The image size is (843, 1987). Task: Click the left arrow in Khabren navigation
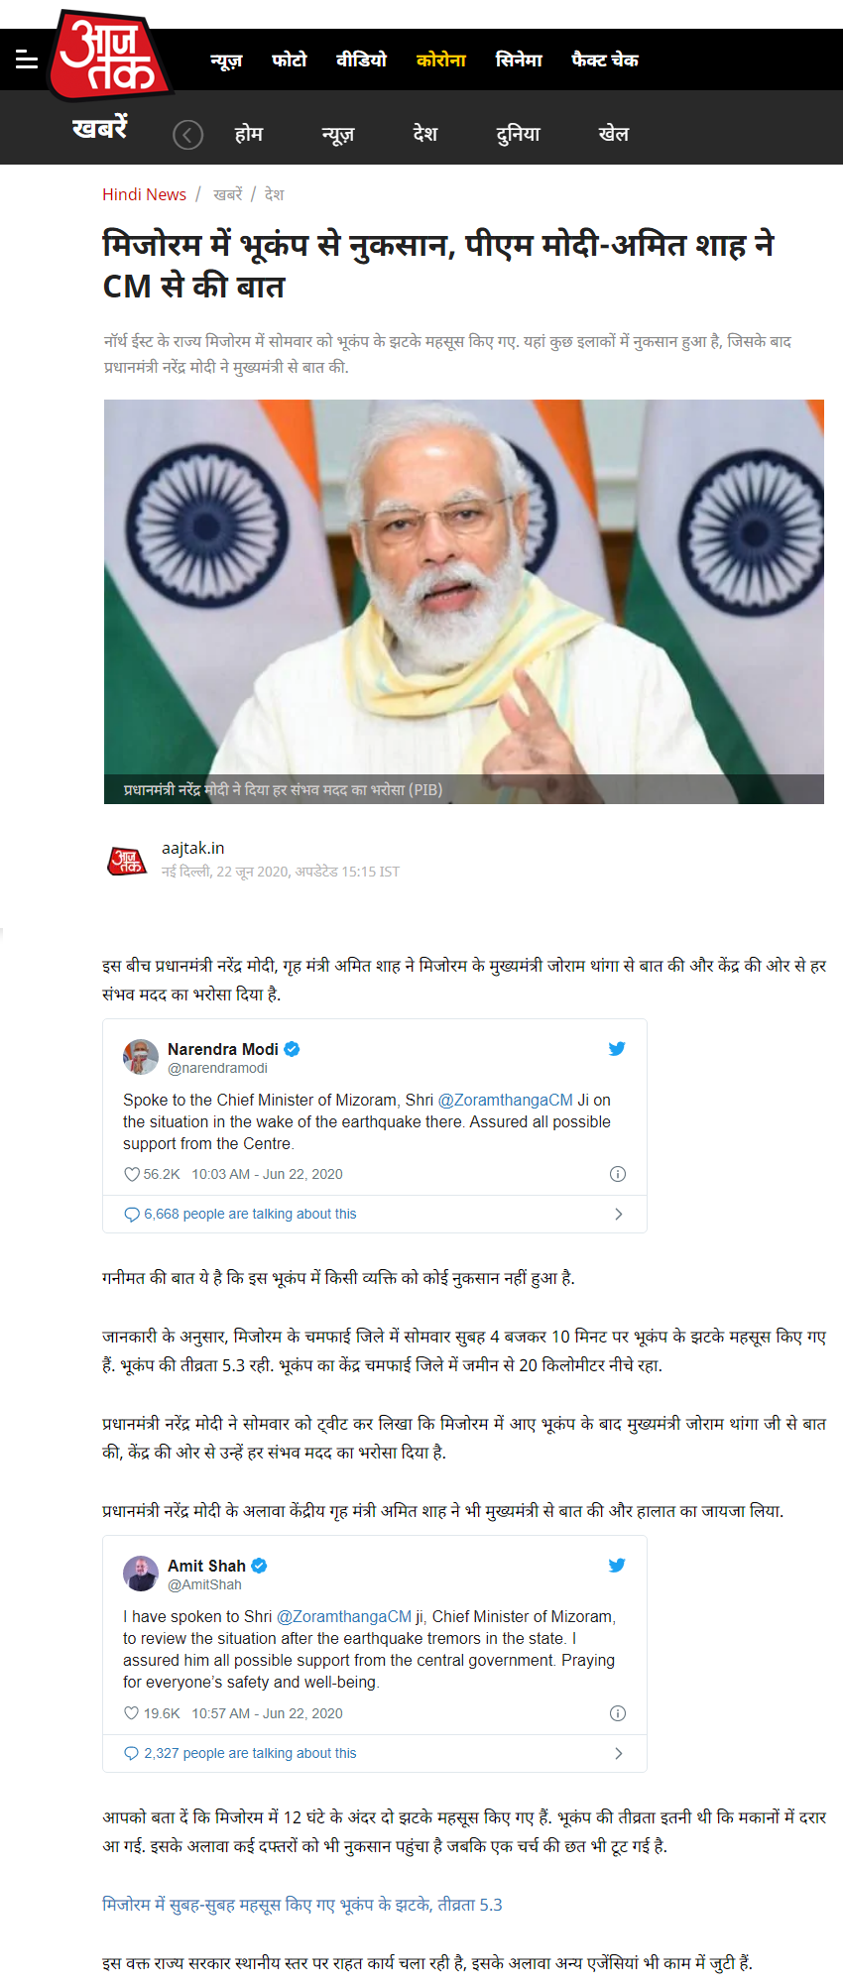pyautogui.click(x=187, y=134)
